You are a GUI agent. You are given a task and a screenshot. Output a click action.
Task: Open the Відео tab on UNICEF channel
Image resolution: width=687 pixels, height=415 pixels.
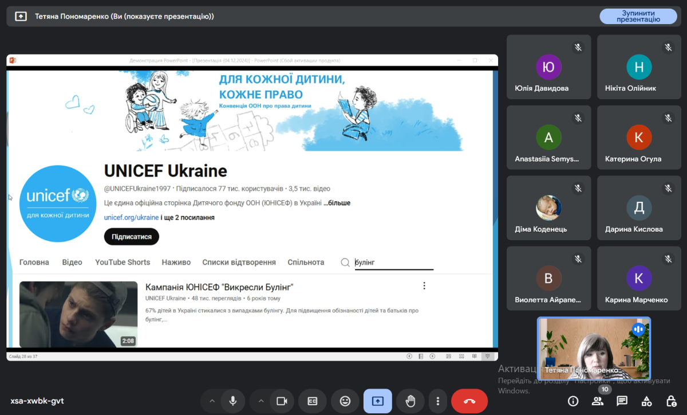coord(72,263)
